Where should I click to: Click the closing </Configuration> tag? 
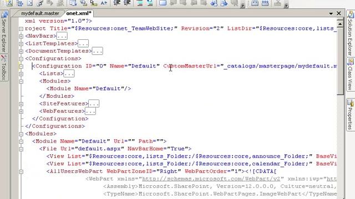pos(60,119)
